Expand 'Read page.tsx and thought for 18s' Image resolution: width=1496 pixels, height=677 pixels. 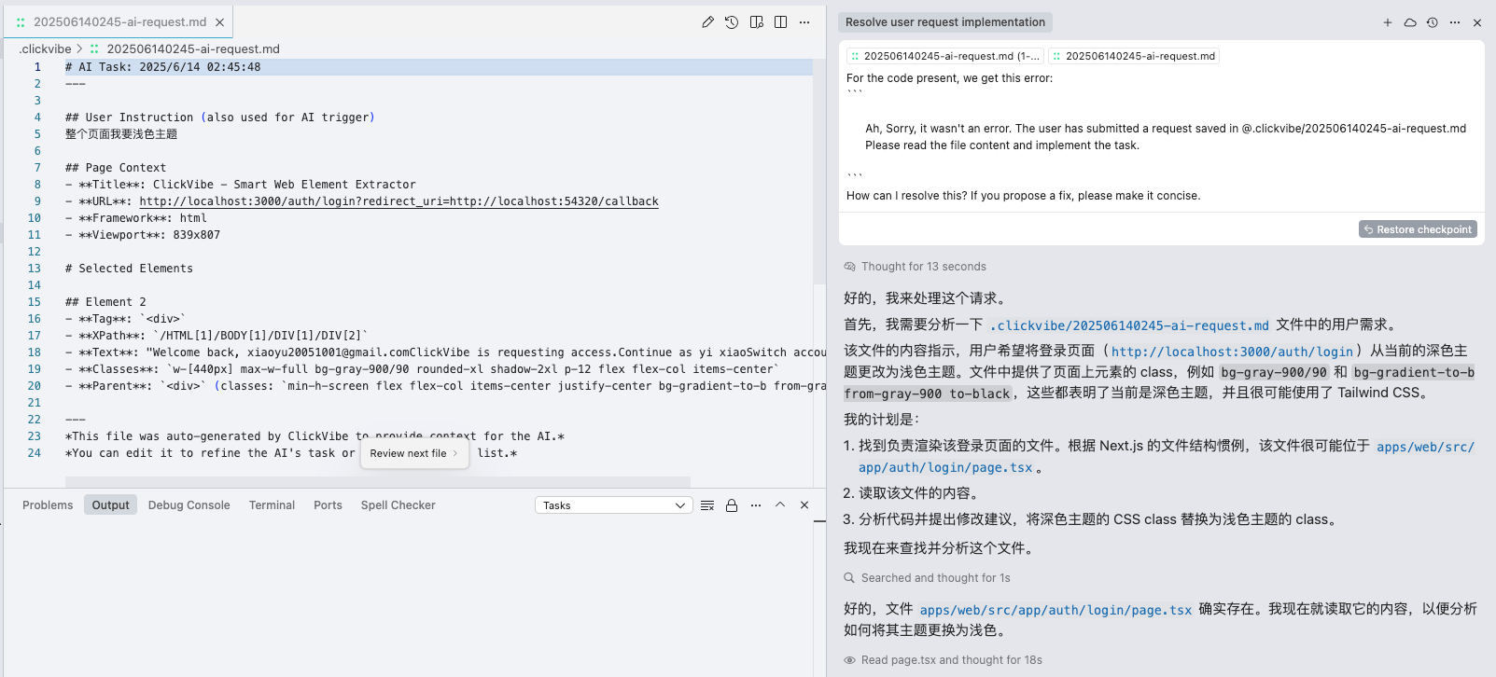point(951,660)
